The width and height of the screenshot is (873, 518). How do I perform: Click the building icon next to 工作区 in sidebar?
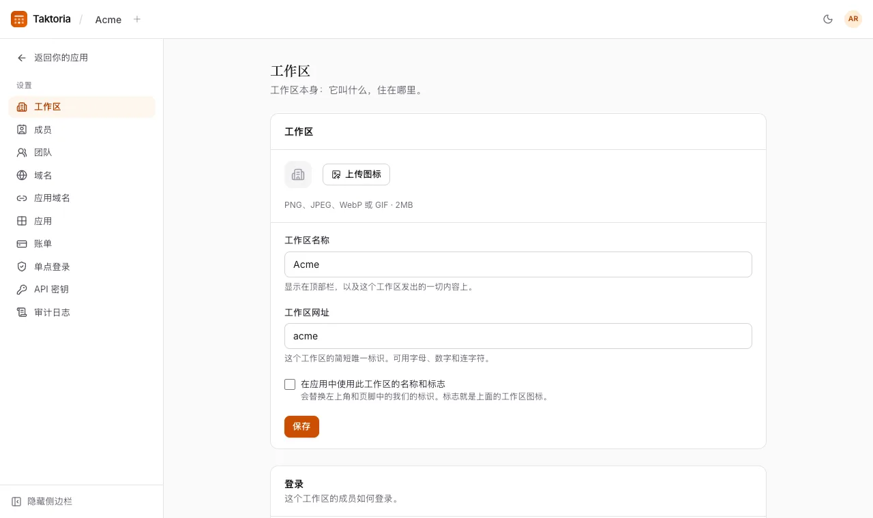pyautogui.click(x=22, y=107)
